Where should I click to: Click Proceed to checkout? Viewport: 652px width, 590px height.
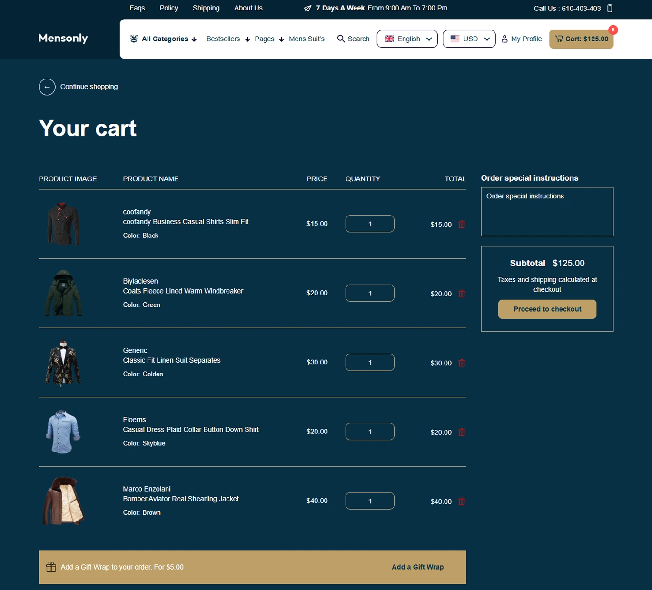click(547, 309)
